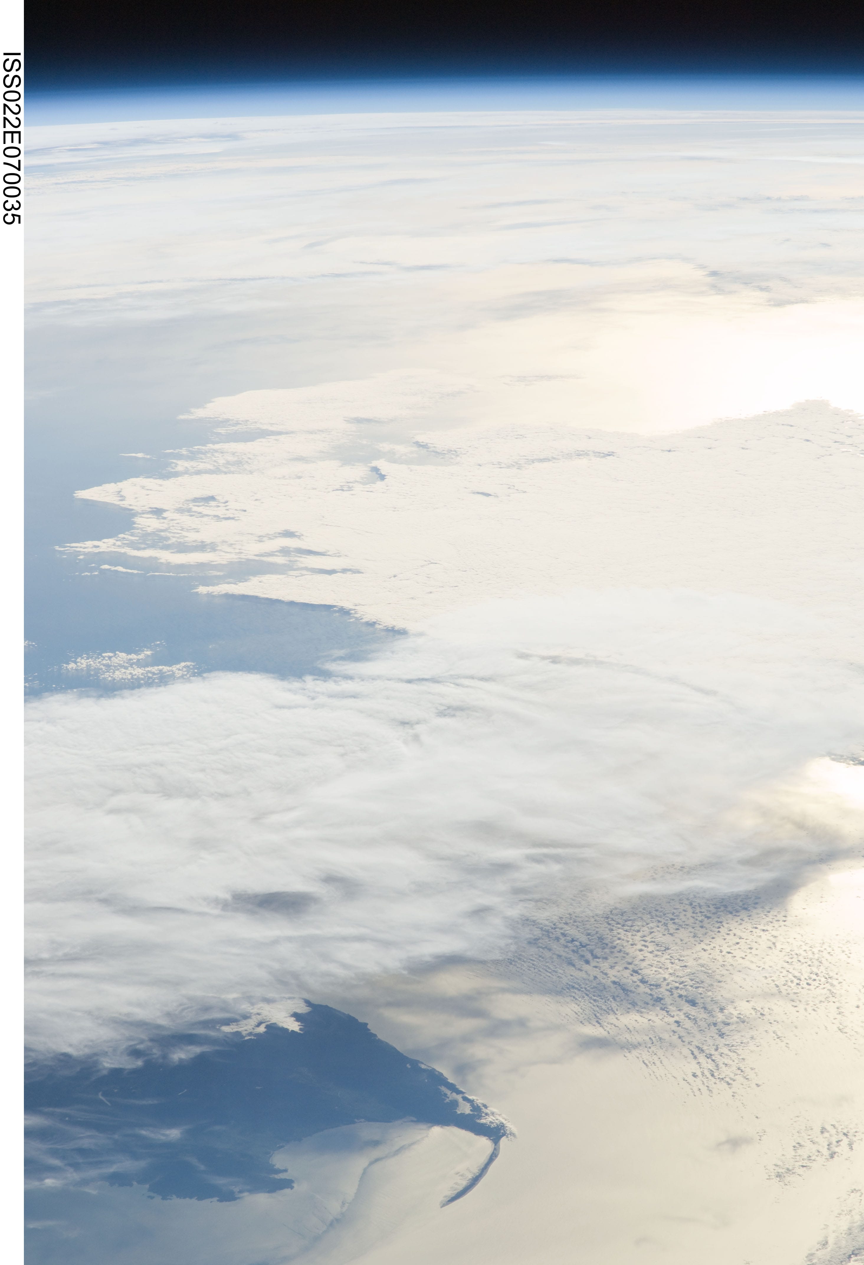Click the ISS022E070035 image ID label
This screenshot has width=864, height=1265.
12,138
